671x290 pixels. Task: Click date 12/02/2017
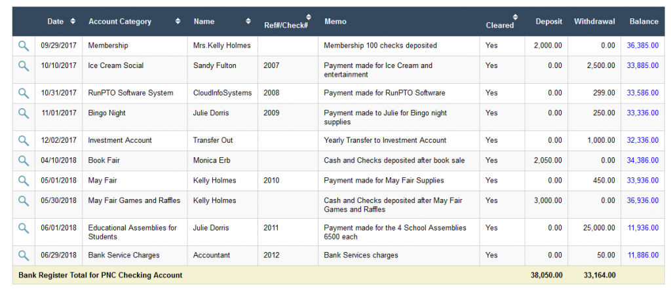click(x=58, y=140)
